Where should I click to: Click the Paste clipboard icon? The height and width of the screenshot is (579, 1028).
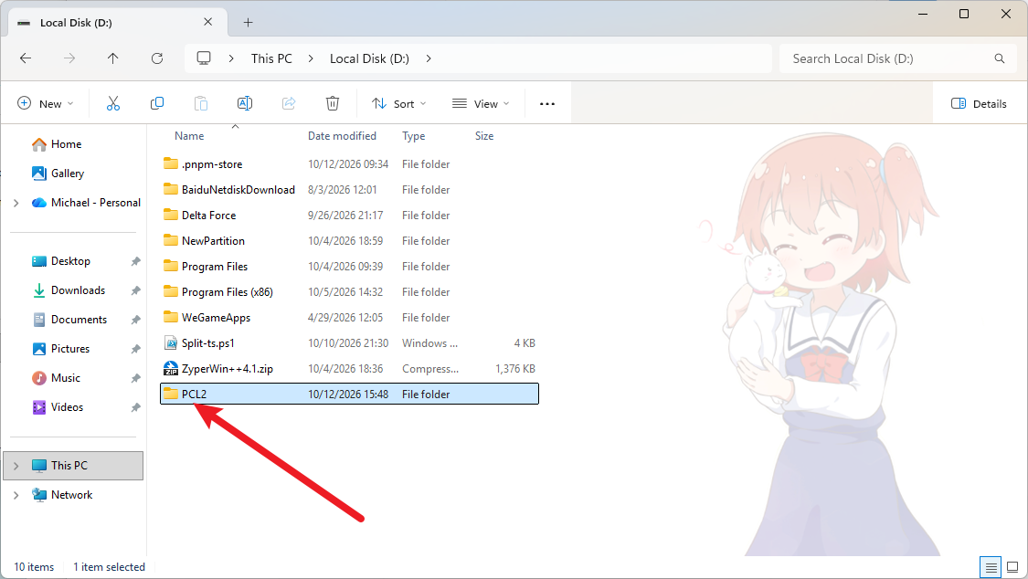[x=201, y=103]
